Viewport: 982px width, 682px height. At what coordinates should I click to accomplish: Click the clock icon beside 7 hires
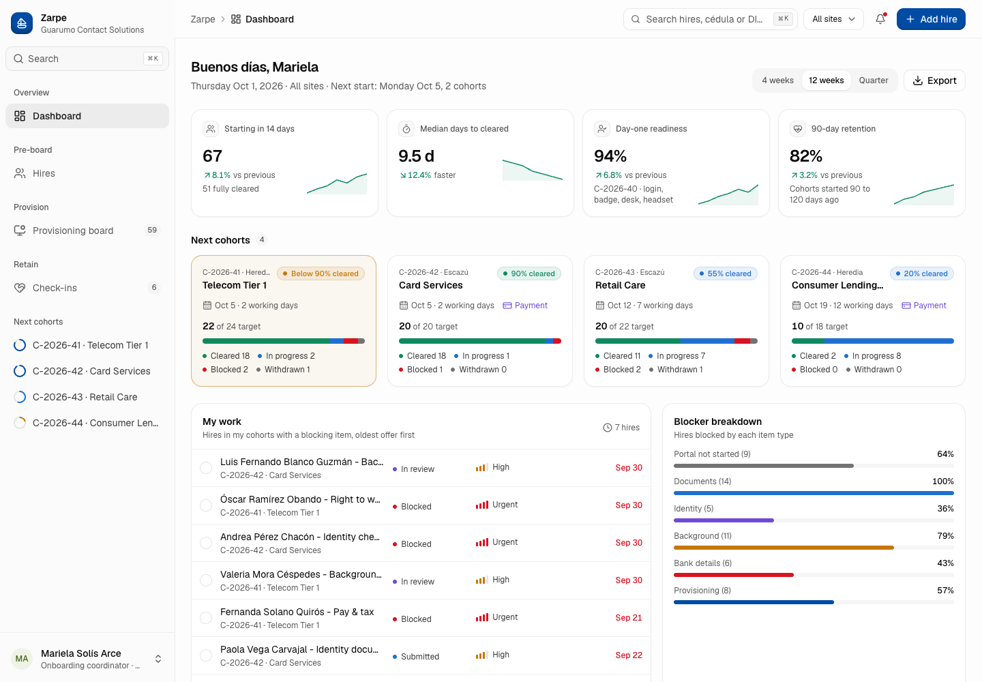point(608,428)
